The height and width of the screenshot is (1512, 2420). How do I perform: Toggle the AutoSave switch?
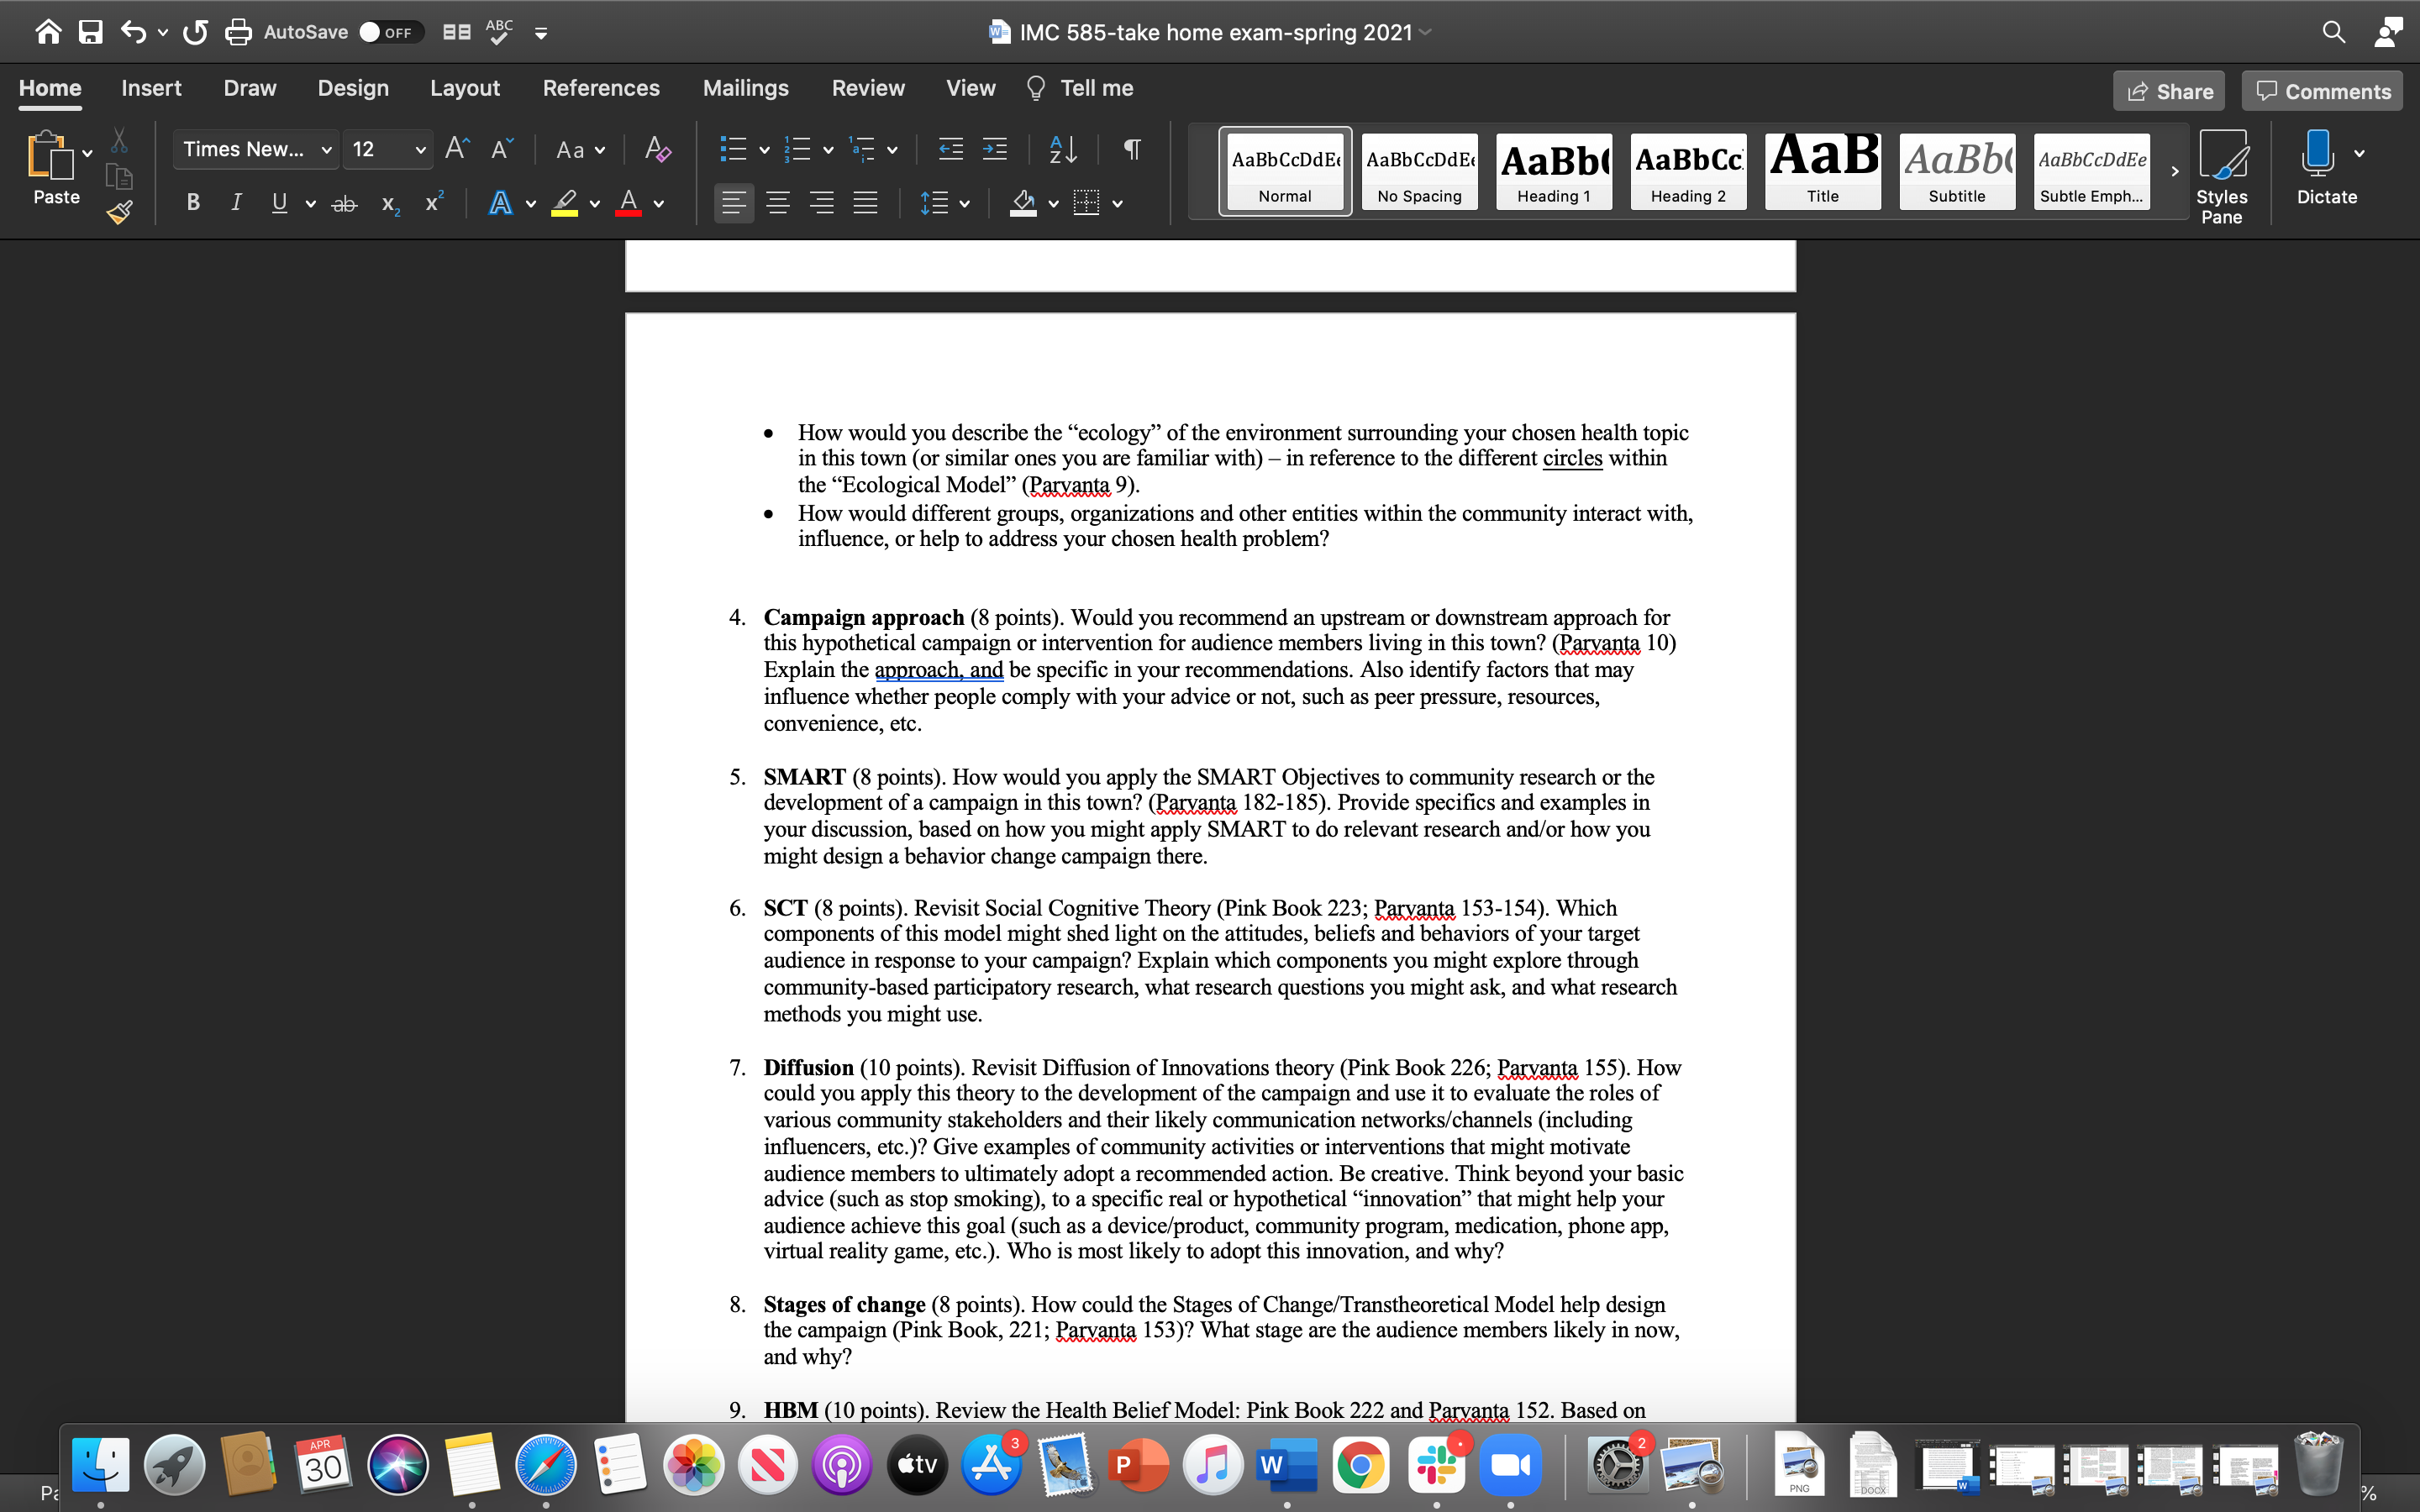tap(391, 32)
